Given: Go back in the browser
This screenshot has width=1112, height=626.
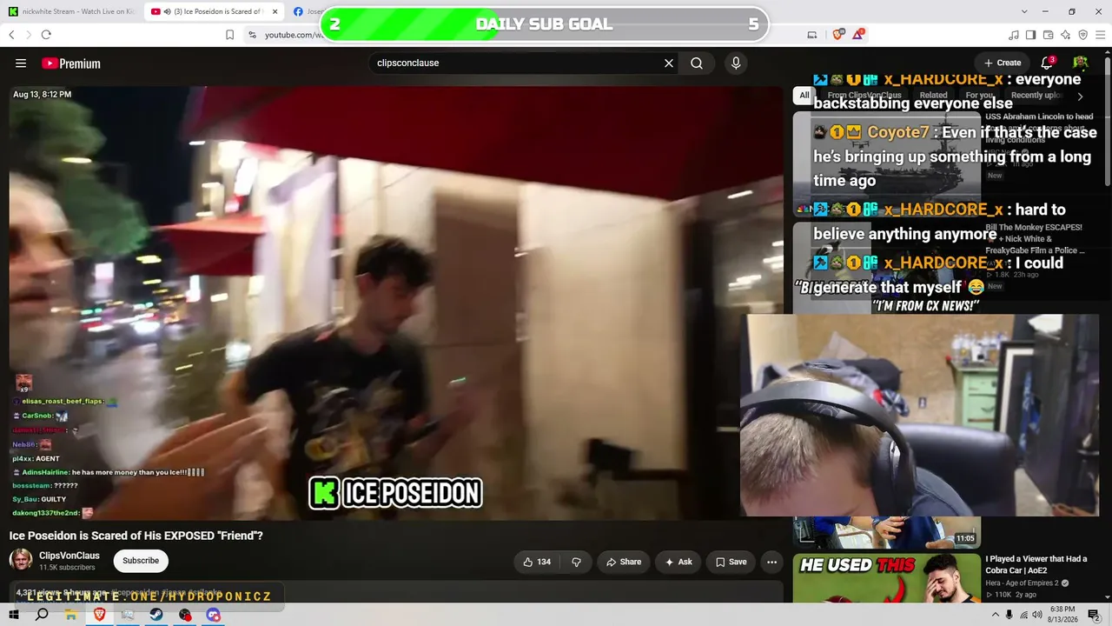Looking at the screenshot, I should click(11, 35).
